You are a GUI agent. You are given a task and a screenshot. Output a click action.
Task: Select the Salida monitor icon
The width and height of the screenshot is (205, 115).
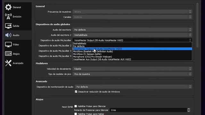8,26
